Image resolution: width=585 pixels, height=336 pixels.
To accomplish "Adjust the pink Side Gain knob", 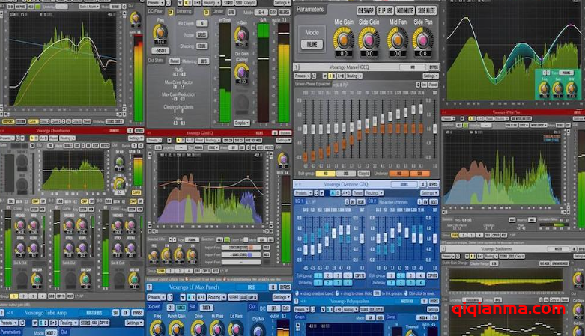I will point(369,39).
